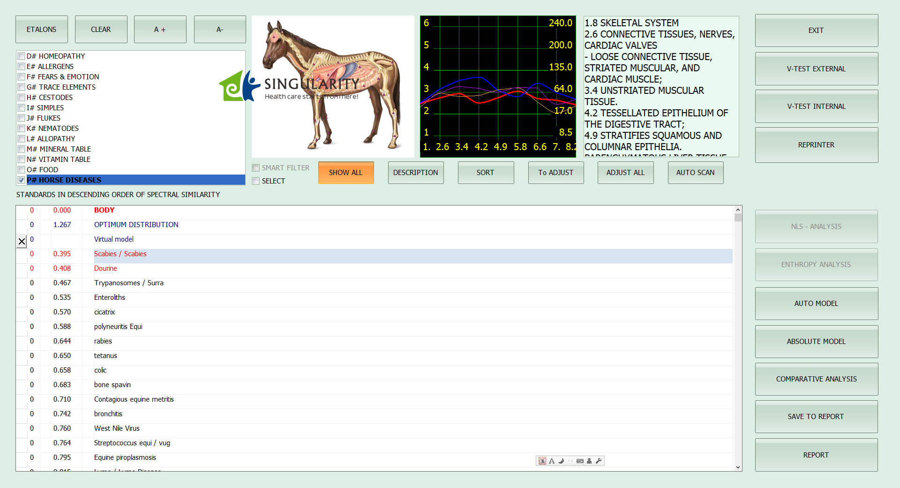The height and width of the screenshot is (488, 900).
Task: Check the F# FEARS & EMOTION checkbox
Action: (21, 77)
